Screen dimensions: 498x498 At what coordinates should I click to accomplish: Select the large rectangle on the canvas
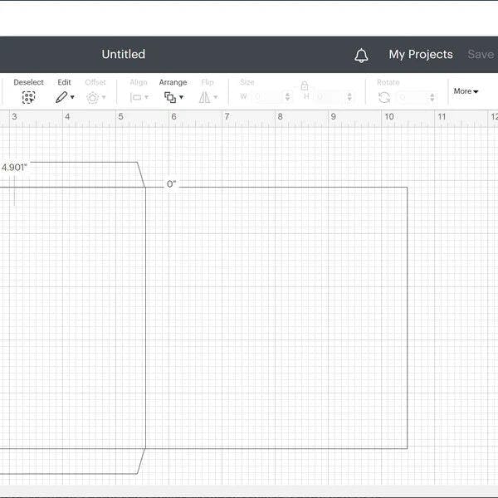click(x=407, y=315)
